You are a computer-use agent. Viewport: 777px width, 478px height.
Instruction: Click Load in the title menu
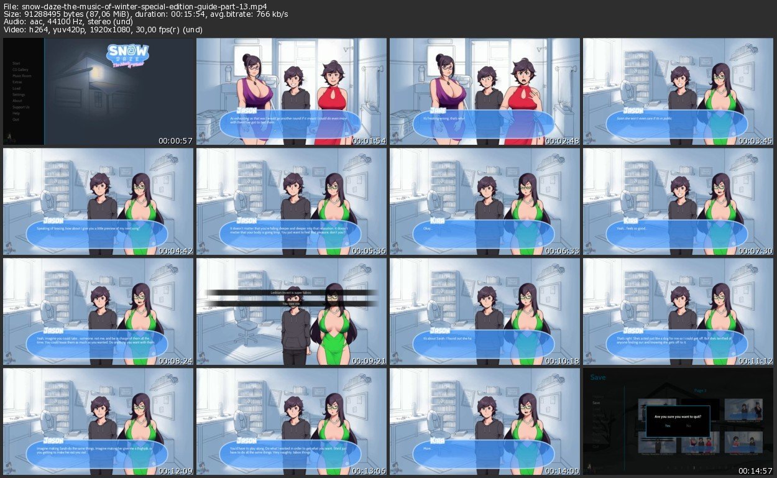16,88
